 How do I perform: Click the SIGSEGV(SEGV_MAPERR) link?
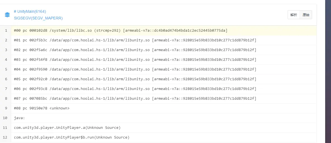(x=38, y=18)
